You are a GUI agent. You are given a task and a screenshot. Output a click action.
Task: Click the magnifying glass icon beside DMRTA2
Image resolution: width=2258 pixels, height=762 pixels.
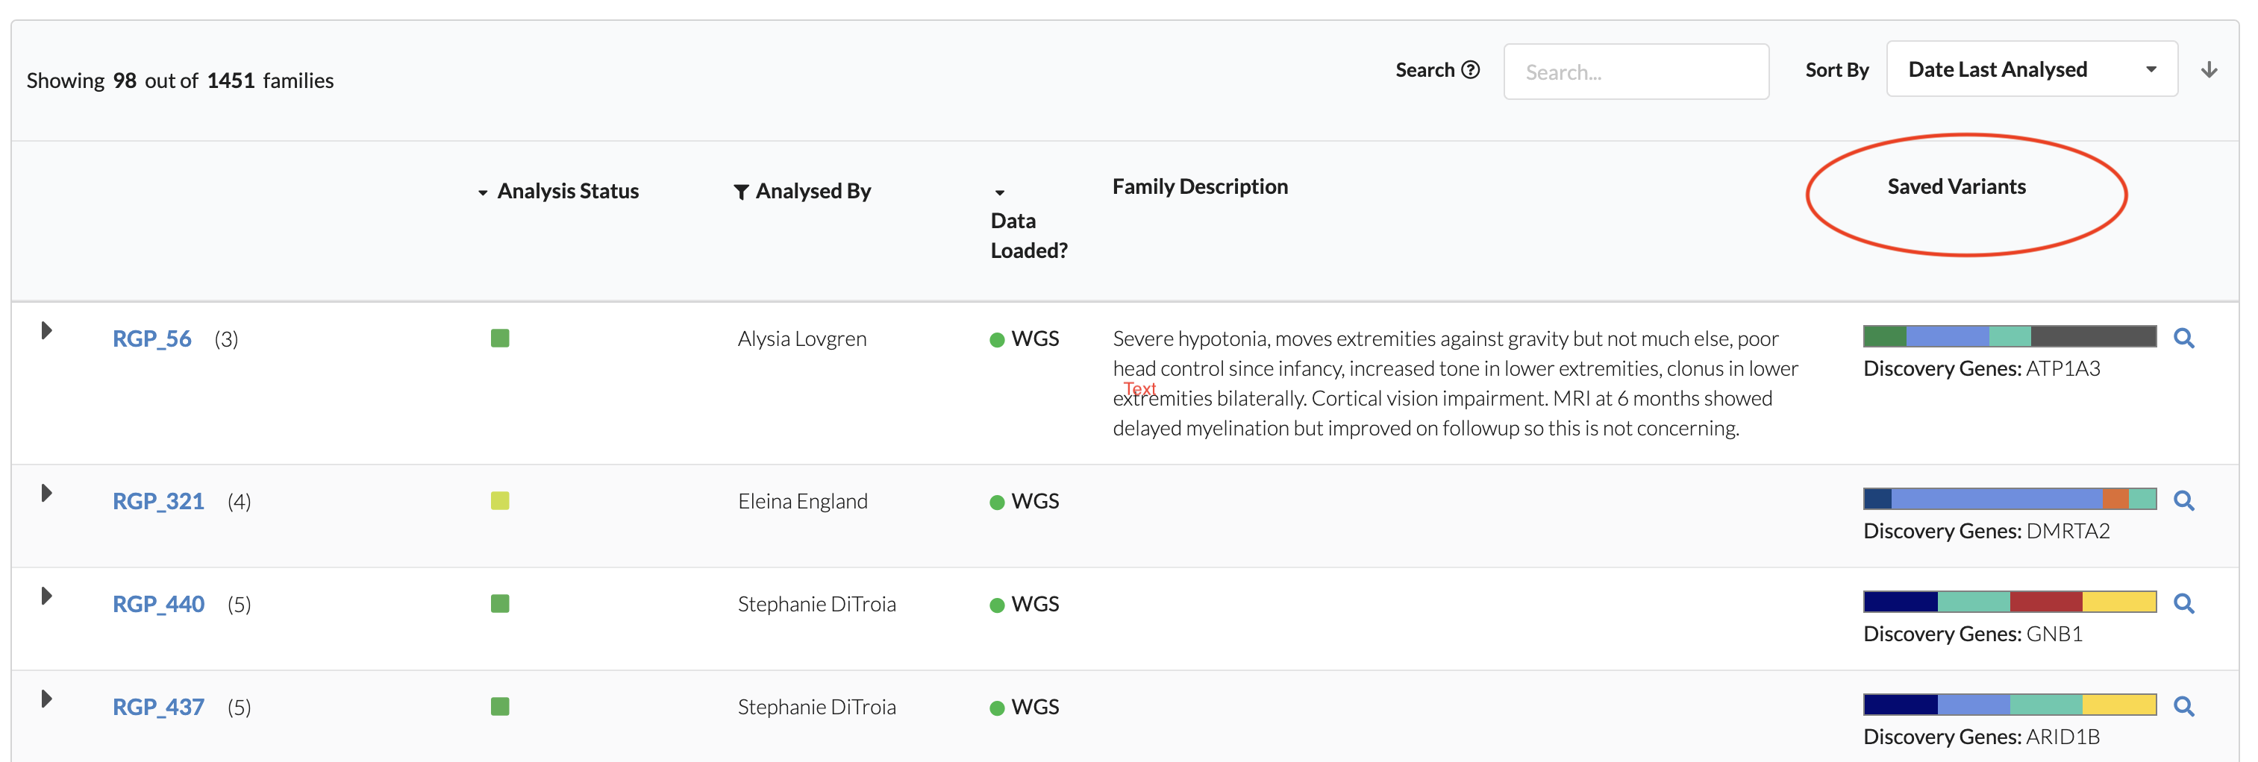click(x=2184, y=500)
